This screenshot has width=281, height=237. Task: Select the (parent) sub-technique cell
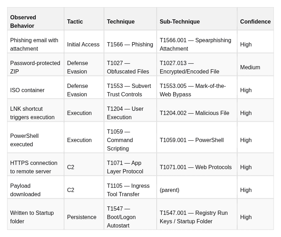[197, 187]
